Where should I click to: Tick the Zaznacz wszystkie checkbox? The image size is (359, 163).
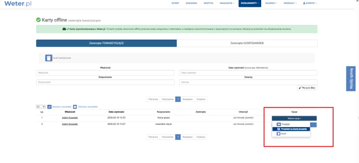coord(49,107)
